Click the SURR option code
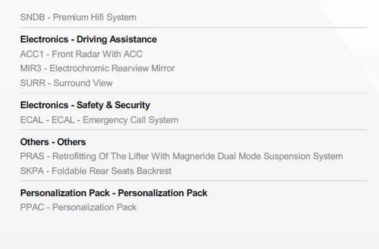The height and width of the screenshot is (249, 379). coord(33,83)
